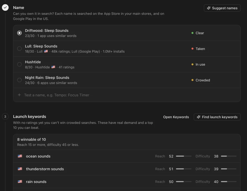Click the Name section heading

tap(19, 7)
